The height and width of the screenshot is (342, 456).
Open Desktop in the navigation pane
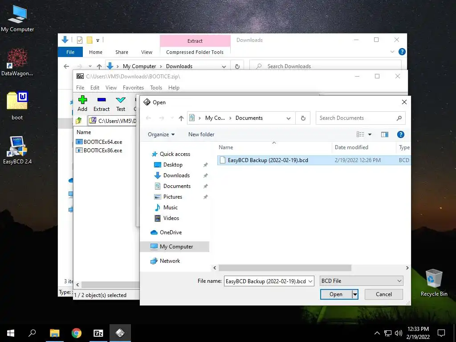tap(173, 165)
